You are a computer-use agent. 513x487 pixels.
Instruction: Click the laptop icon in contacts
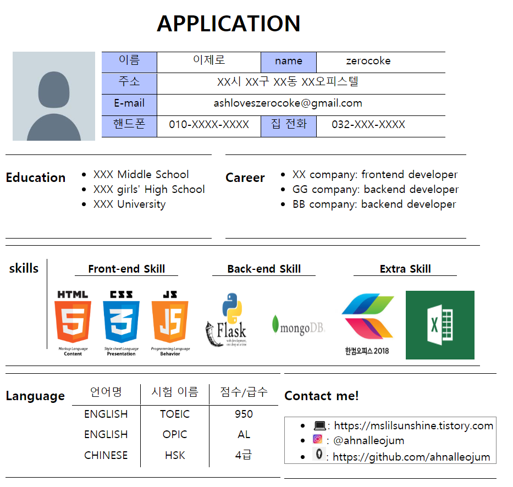click(x=319, y=425)
